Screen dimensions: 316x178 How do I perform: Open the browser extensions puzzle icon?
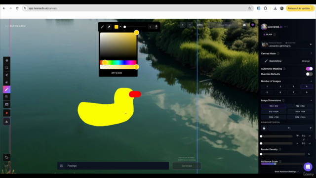266,8
